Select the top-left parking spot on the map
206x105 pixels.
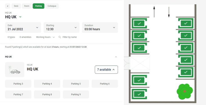point(139,23)
